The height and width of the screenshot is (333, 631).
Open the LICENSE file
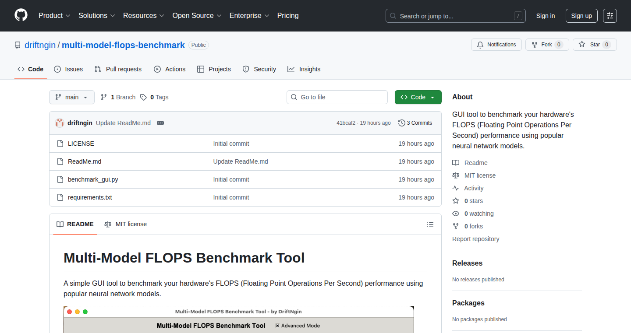pyautogui.click(x=81, y=144)
